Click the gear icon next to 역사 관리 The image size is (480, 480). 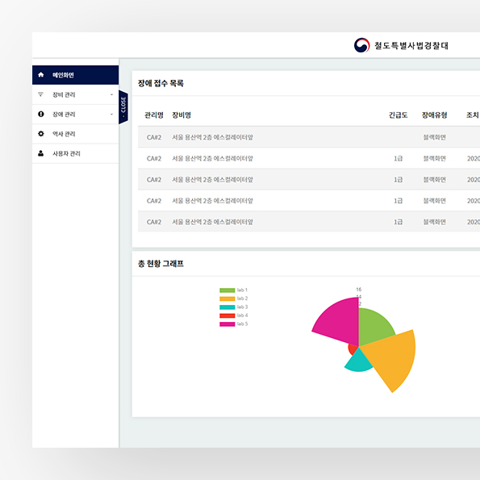click(40, 133)
